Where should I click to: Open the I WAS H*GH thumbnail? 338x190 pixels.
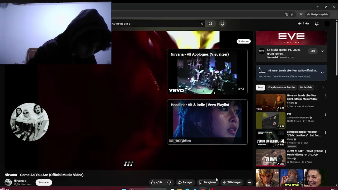pyautogui.click(x=291, y=178)
